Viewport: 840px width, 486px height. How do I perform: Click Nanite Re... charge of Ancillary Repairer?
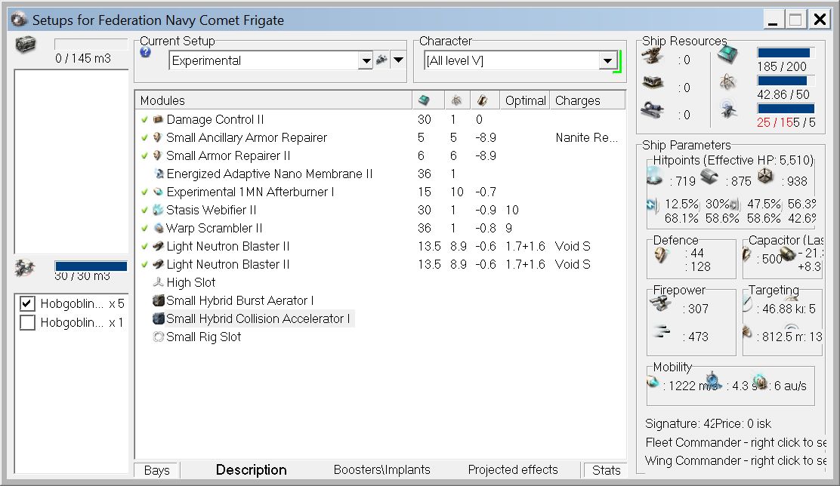[587, 137]
